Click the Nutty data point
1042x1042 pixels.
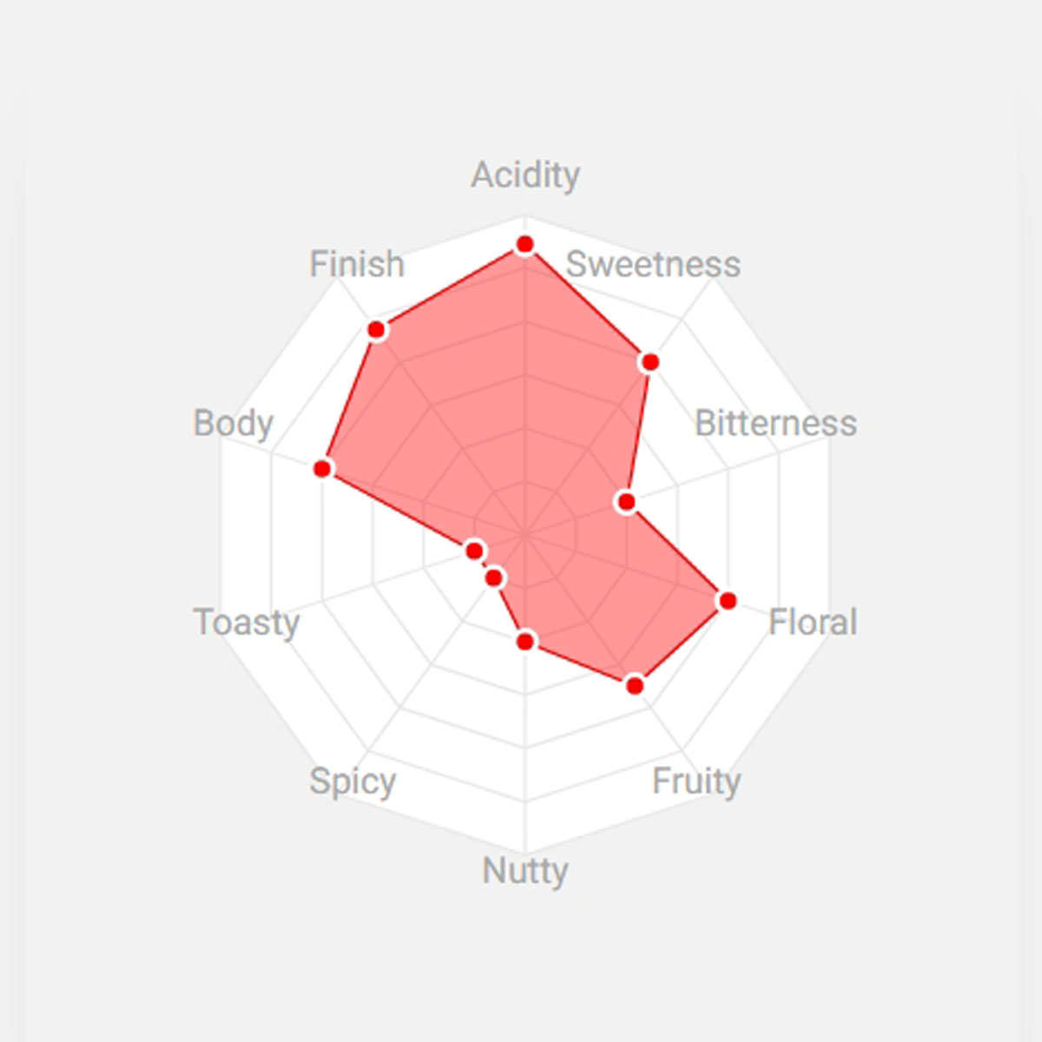tap(524, 642)
